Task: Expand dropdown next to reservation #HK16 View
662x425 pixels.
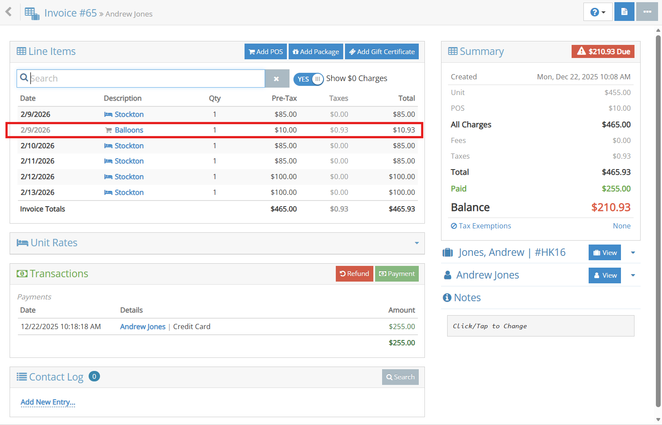Action: pos(633,253)
